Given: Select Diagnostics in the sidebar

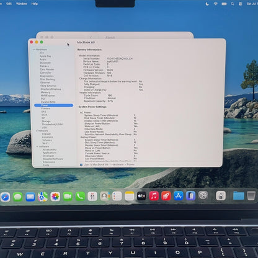Looking at the screenshot, I should pos(47,76).
